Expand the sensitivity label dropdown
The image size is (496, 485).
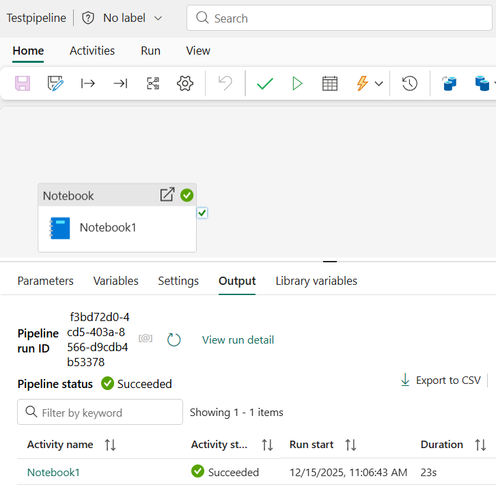(159, 18)
